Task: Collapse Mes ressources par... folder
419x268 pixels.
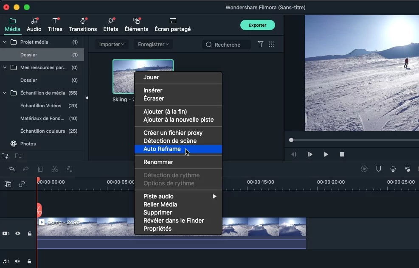Action: click(5, 67)
